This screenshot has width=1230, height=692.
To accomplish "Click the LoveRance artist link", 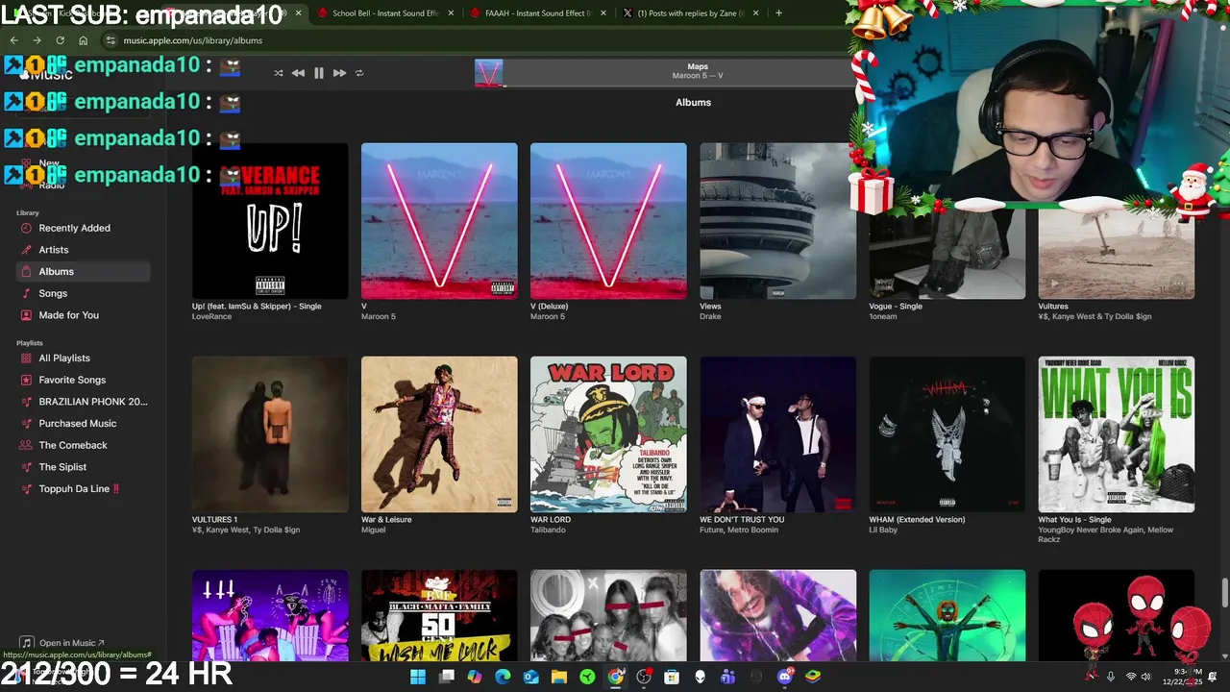I will [211, 316].
